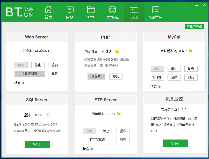
Task: Click the 更换下载点 button
Action: point(194,27)
